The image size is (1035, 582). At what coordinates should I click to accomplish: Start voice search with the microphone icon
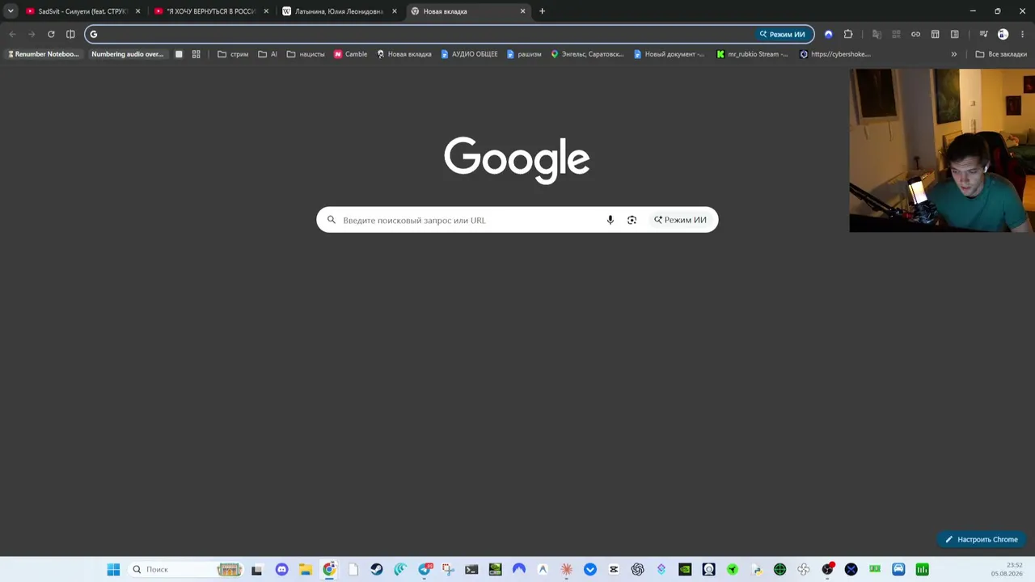[610, 220]
